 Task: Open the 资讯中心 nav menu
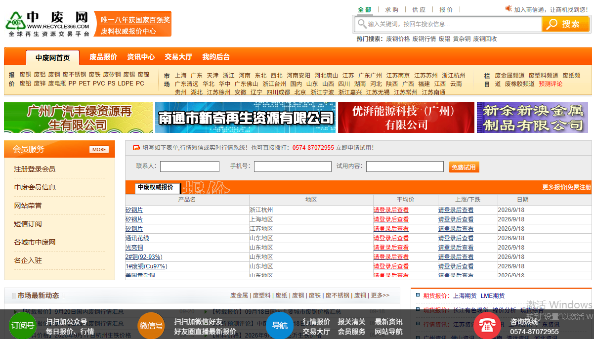[141, 57]
